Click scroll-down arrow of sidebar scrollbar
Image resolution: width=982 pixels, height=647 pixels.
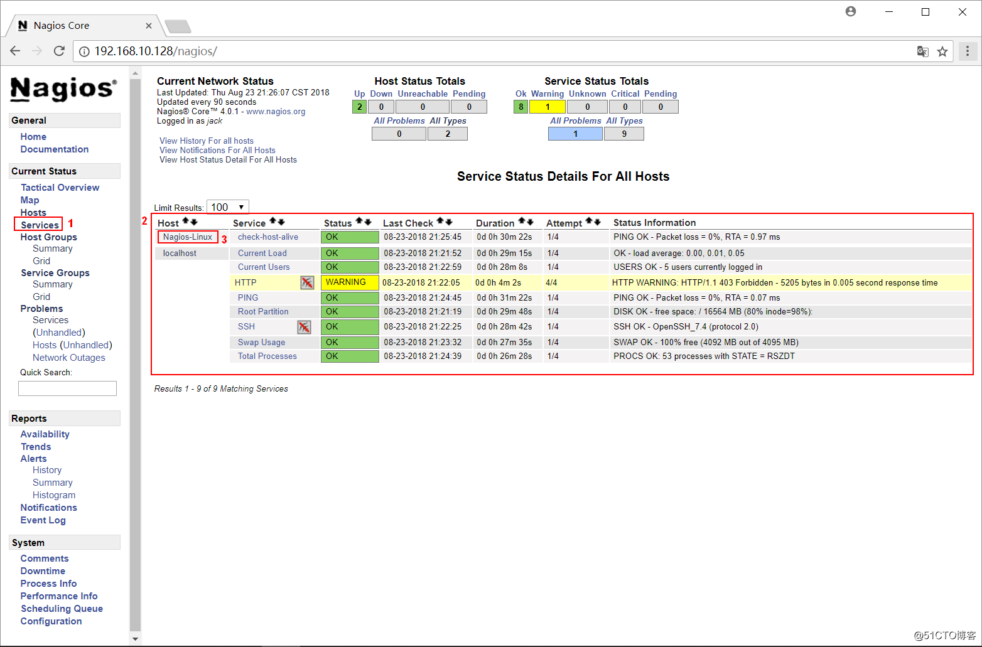pyautogui.click(x=135, y=639)
